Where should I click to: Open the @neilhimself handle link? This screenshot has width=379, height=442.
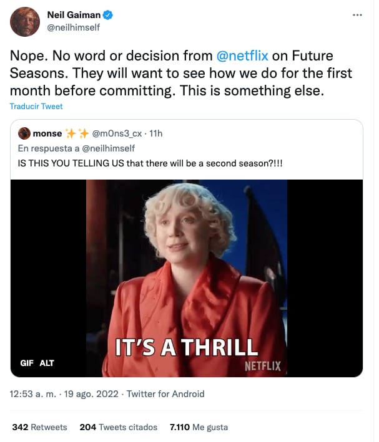click(73, 27)
